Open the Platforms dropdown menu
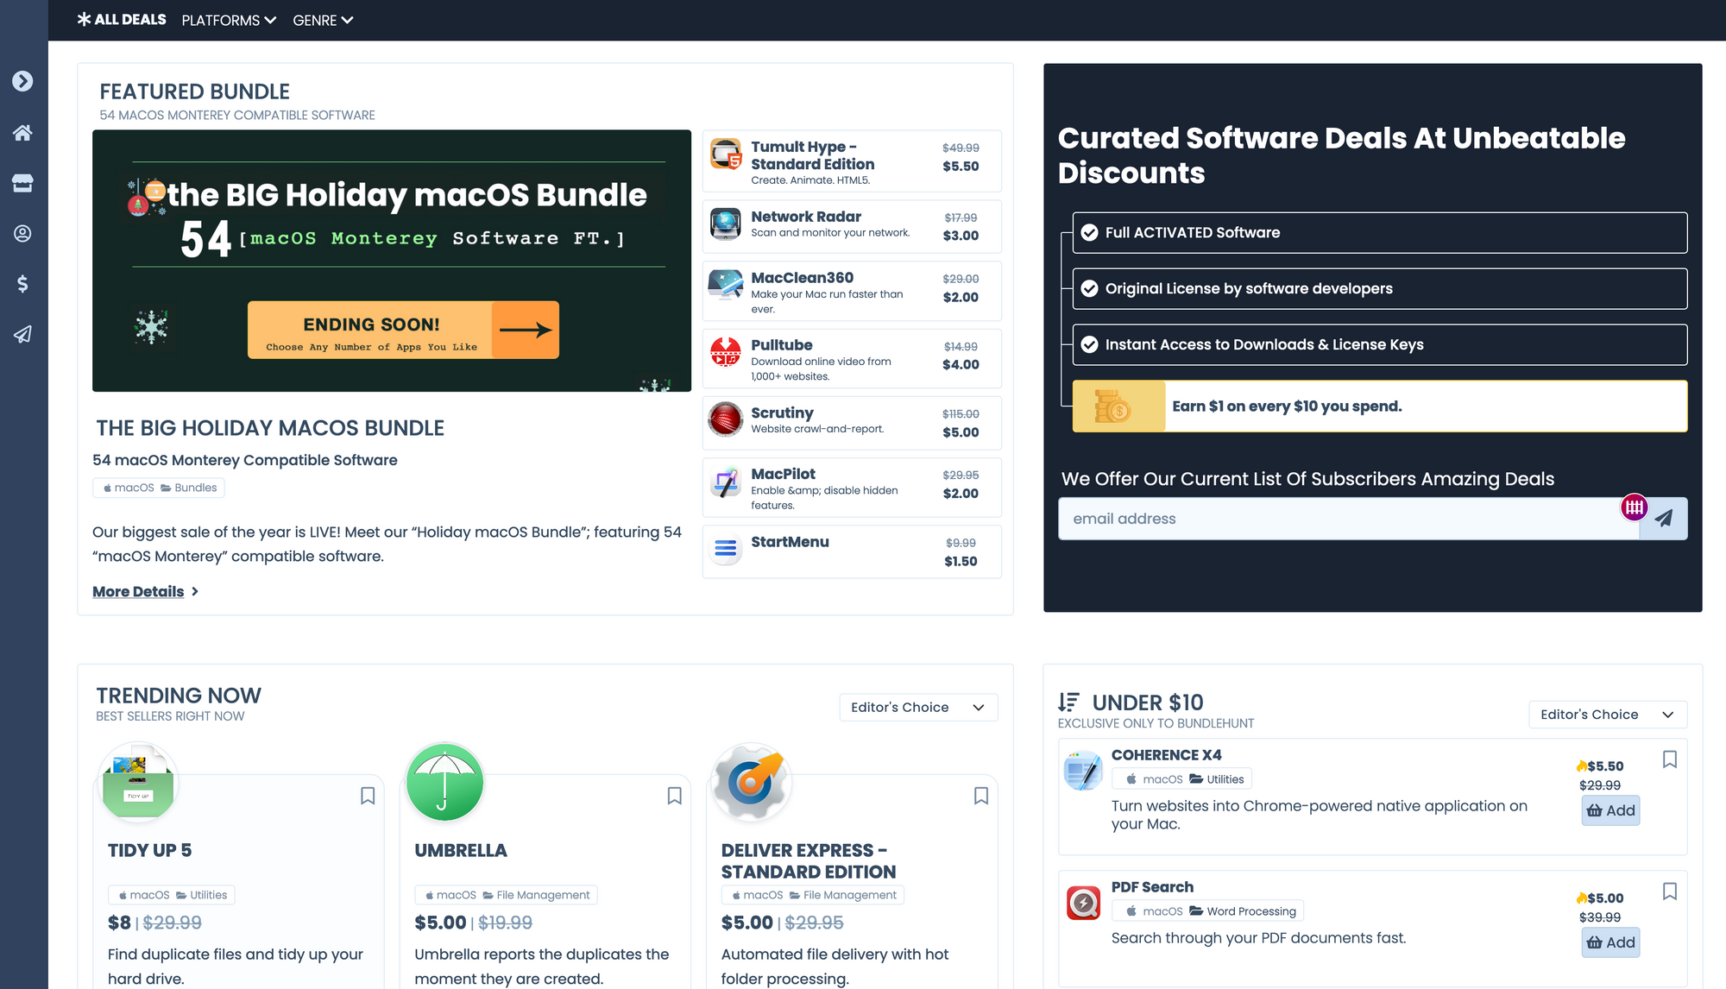Image resolution: width=1726 pixels, height=989 pixels. pyautogui.click(x=229, y=20)
